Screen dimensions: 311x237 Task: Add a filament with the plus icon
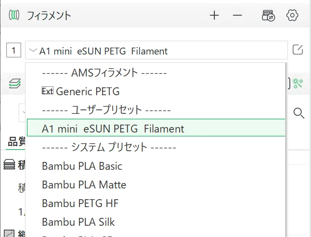pos(214,16)
